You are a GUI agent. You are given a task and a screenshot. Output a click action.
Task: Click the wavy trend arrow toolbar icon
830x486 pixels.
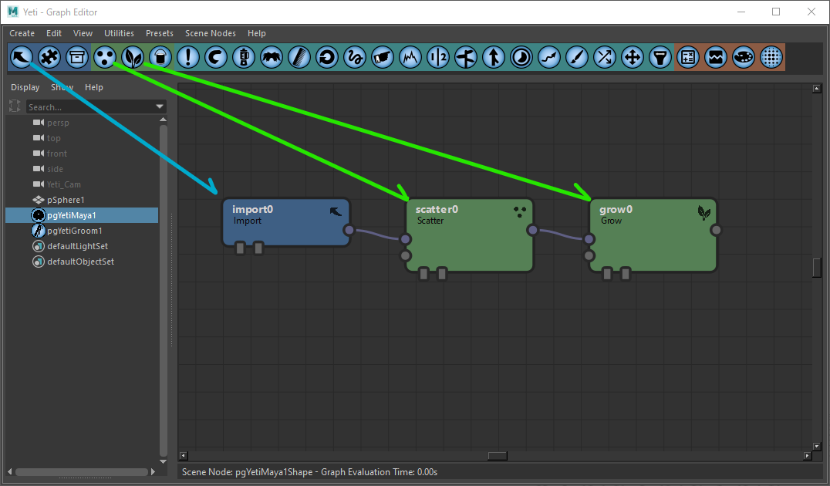coord(549,57)
